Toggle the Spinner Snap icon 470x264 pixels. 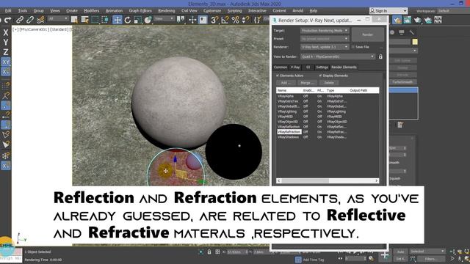(245, 20)
